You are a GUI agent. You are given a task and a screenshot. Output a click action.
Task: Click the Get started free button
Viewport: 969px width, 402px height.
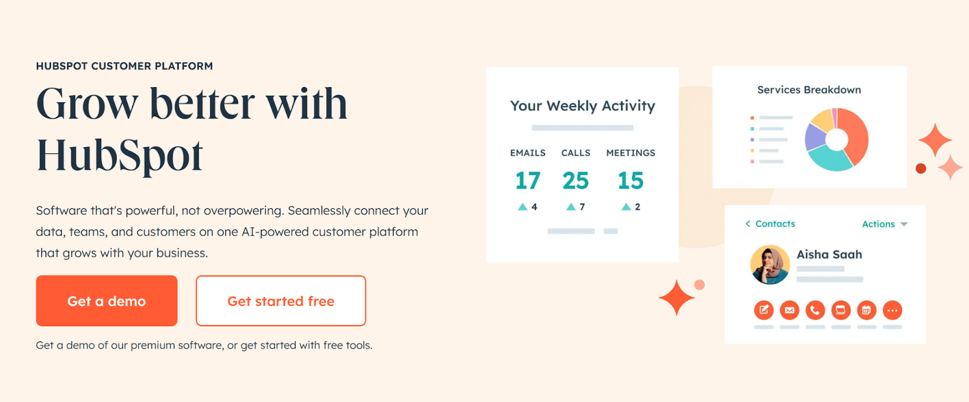coord(281,301)
